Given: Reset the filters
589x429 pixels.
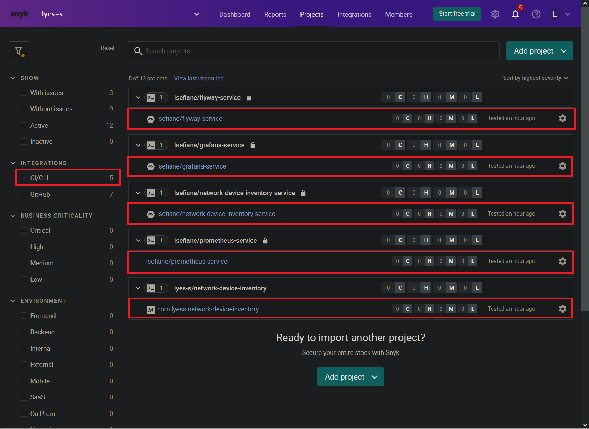Looking at the screenshot, I should [x=108, y=48].
